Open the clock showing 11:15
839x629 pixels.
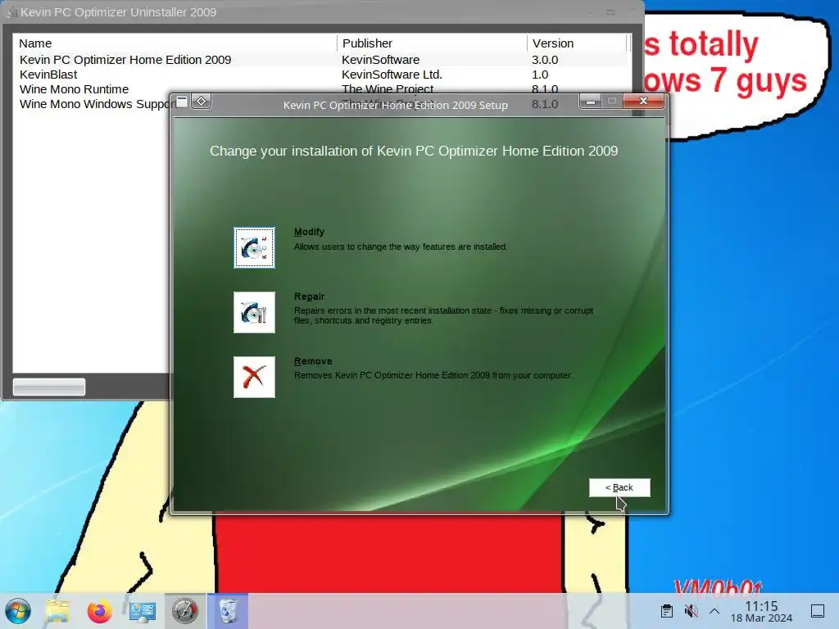tap(761, 611)
